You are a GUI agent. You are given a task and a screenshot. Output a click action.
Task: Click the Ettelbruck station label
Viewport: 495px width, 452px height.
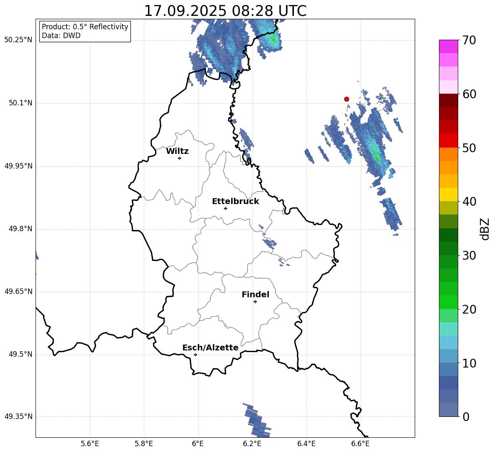click(x=235, y=202)
